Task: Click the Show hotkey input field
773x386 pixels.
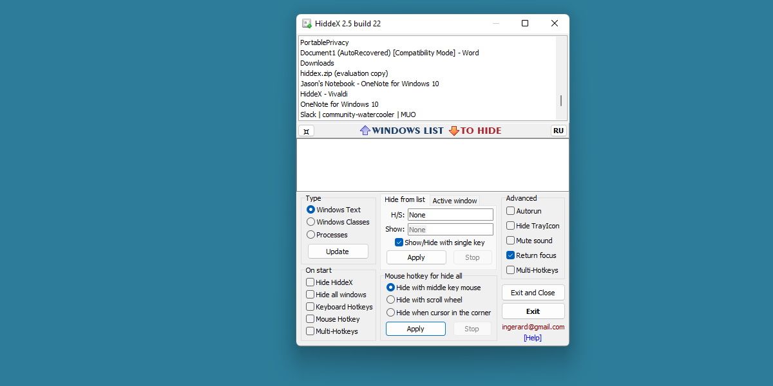Action: (450, 230)
